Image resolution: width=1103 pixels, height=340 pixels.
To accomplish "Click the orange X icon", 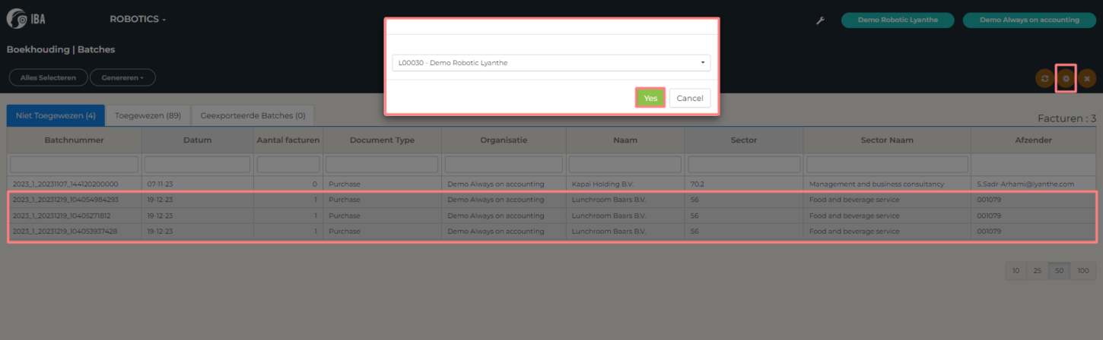I will coord(1087,78).
